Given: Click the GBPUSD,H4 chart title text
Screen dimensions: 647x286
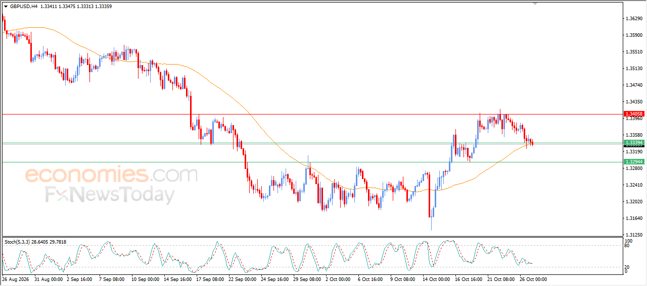Looking at the screenshot, I should pos(23,7).
